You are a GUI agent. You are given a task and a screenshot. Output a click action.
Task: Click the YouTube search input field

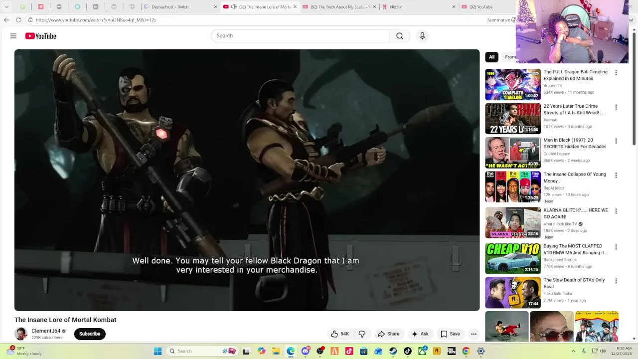[300, 36]
